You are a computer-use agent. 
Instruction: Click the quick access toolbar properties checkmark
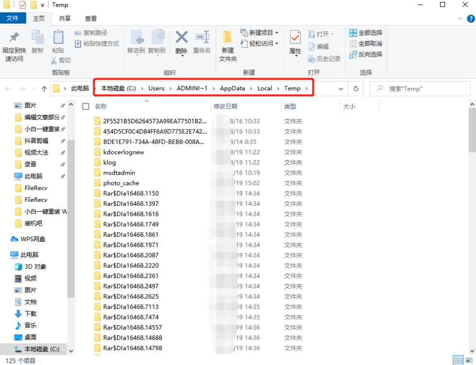[22, 5]
